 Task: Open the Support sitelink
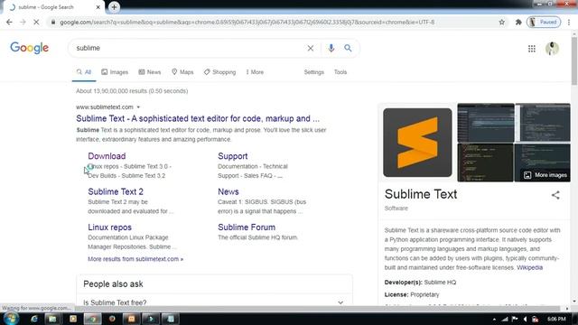pyautogui.click(x=233, y=156)
